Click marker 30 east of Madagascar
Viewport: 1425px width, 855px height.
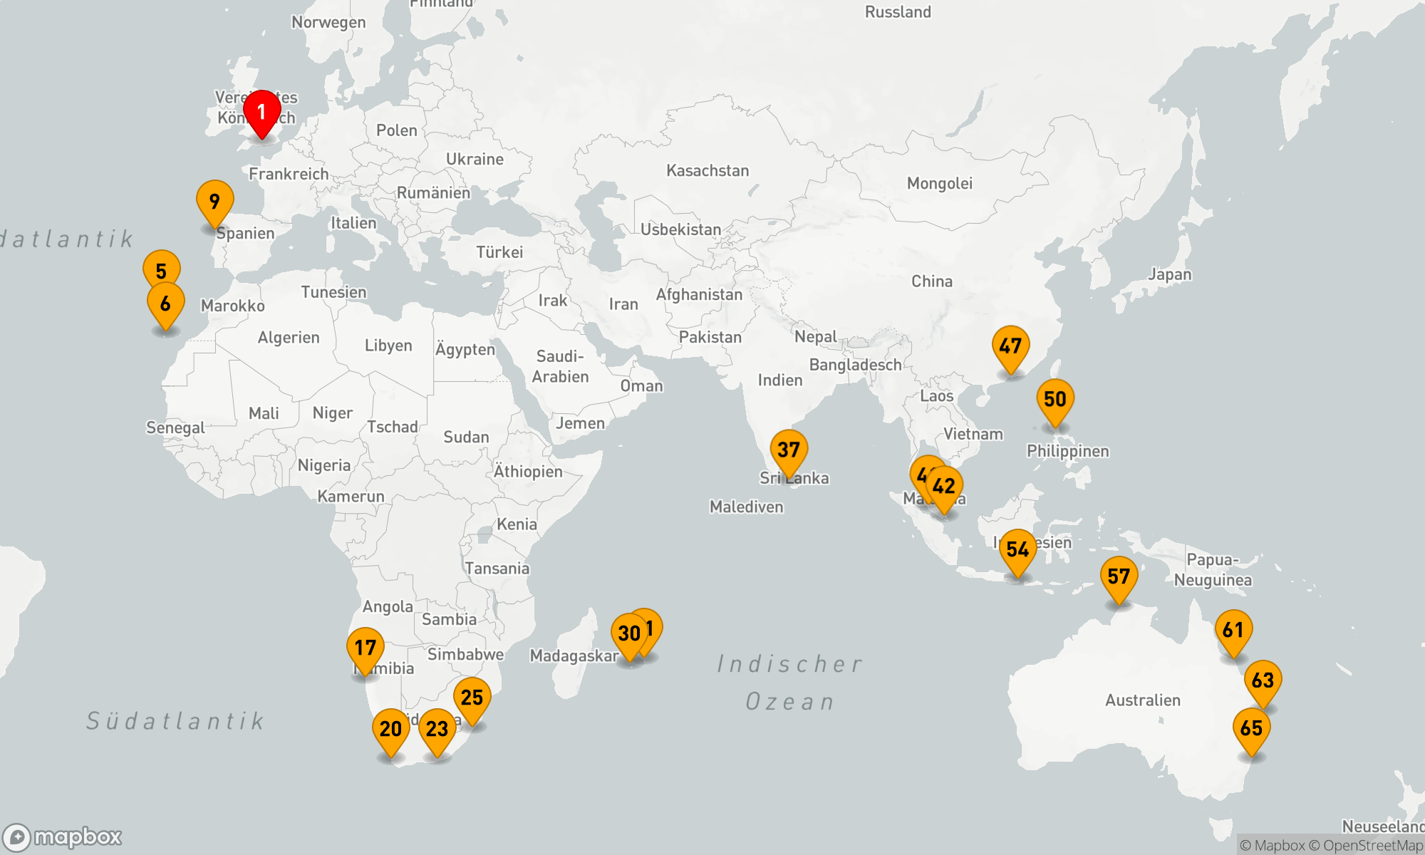tap(628, 633)
